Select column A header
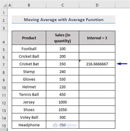130x131 pixels. [x=10, y=5]
